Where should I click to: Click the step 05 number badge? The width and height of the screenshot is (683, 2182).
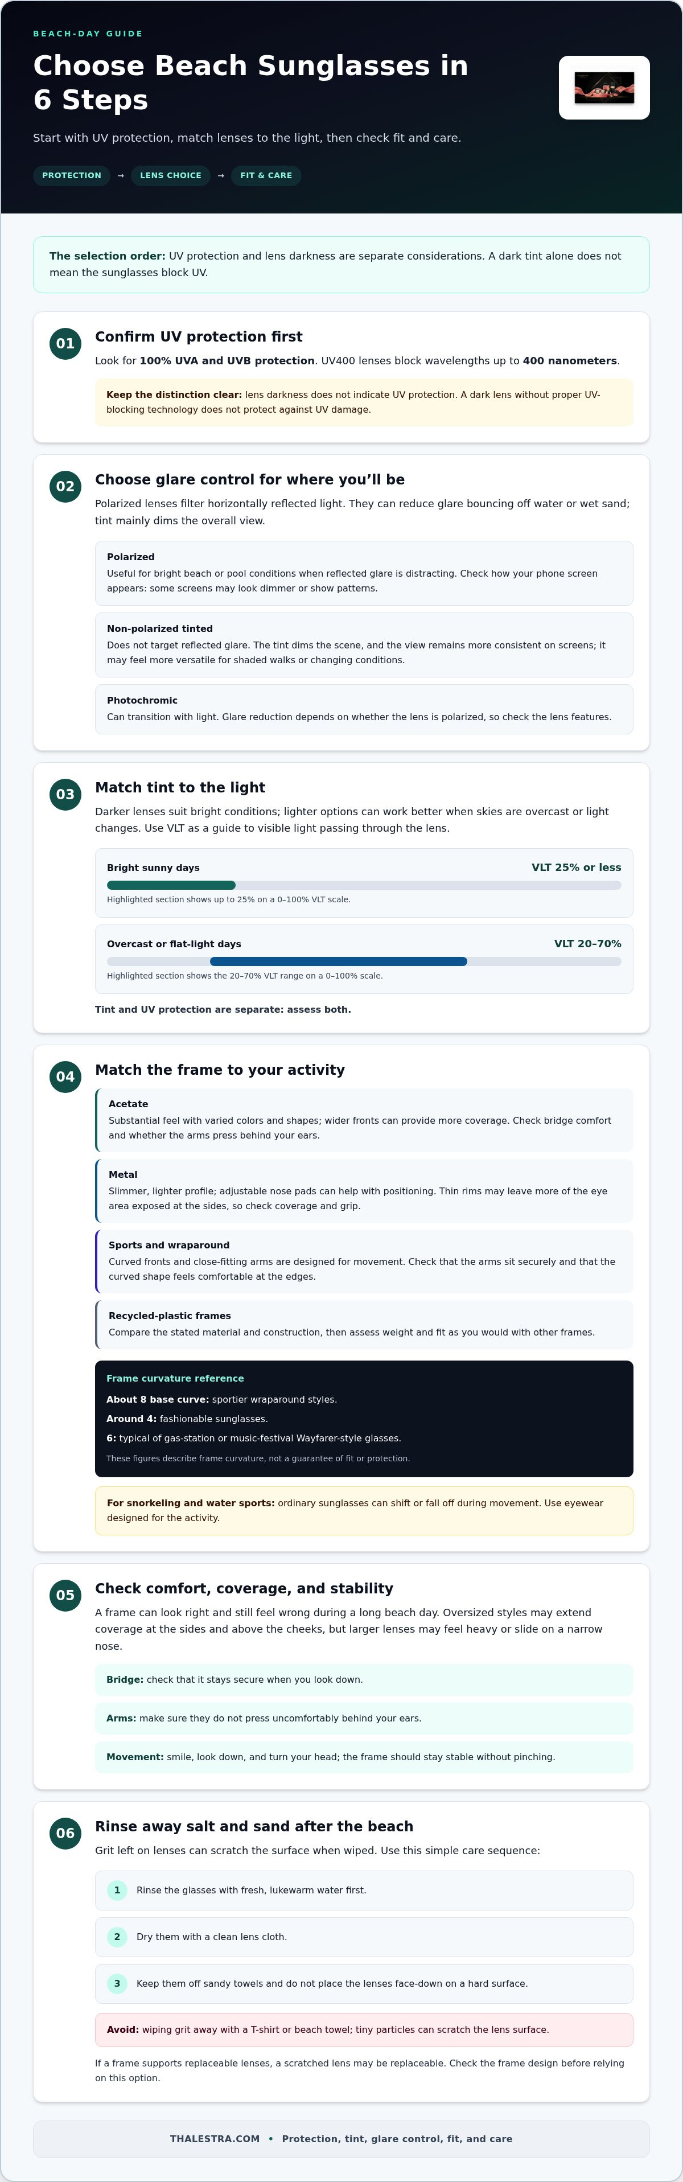65,1595
